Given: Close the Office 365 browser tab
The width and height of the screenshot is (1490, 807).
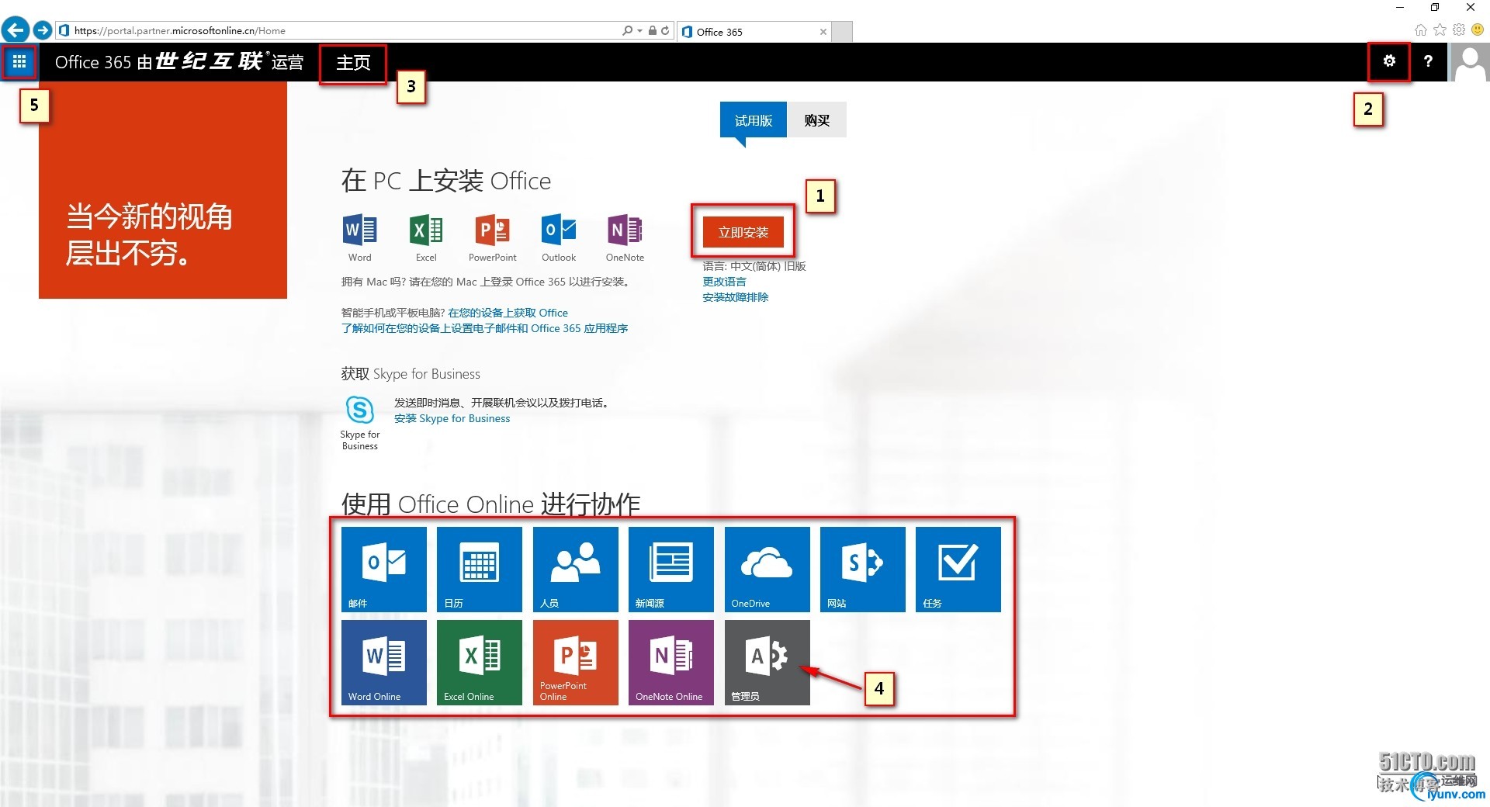Looking at the screenshot, I should click(823, 32).
